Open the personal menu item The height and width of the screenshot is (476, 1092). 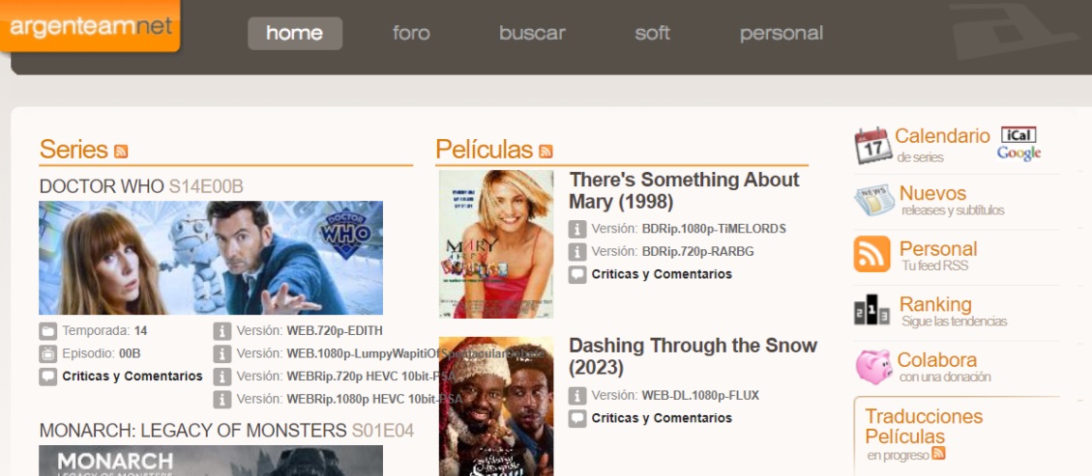782,34
